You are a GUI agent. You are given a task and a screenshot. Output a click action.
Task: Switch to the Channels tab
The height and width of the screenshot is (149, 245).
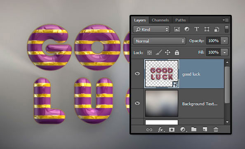point(160,20)
